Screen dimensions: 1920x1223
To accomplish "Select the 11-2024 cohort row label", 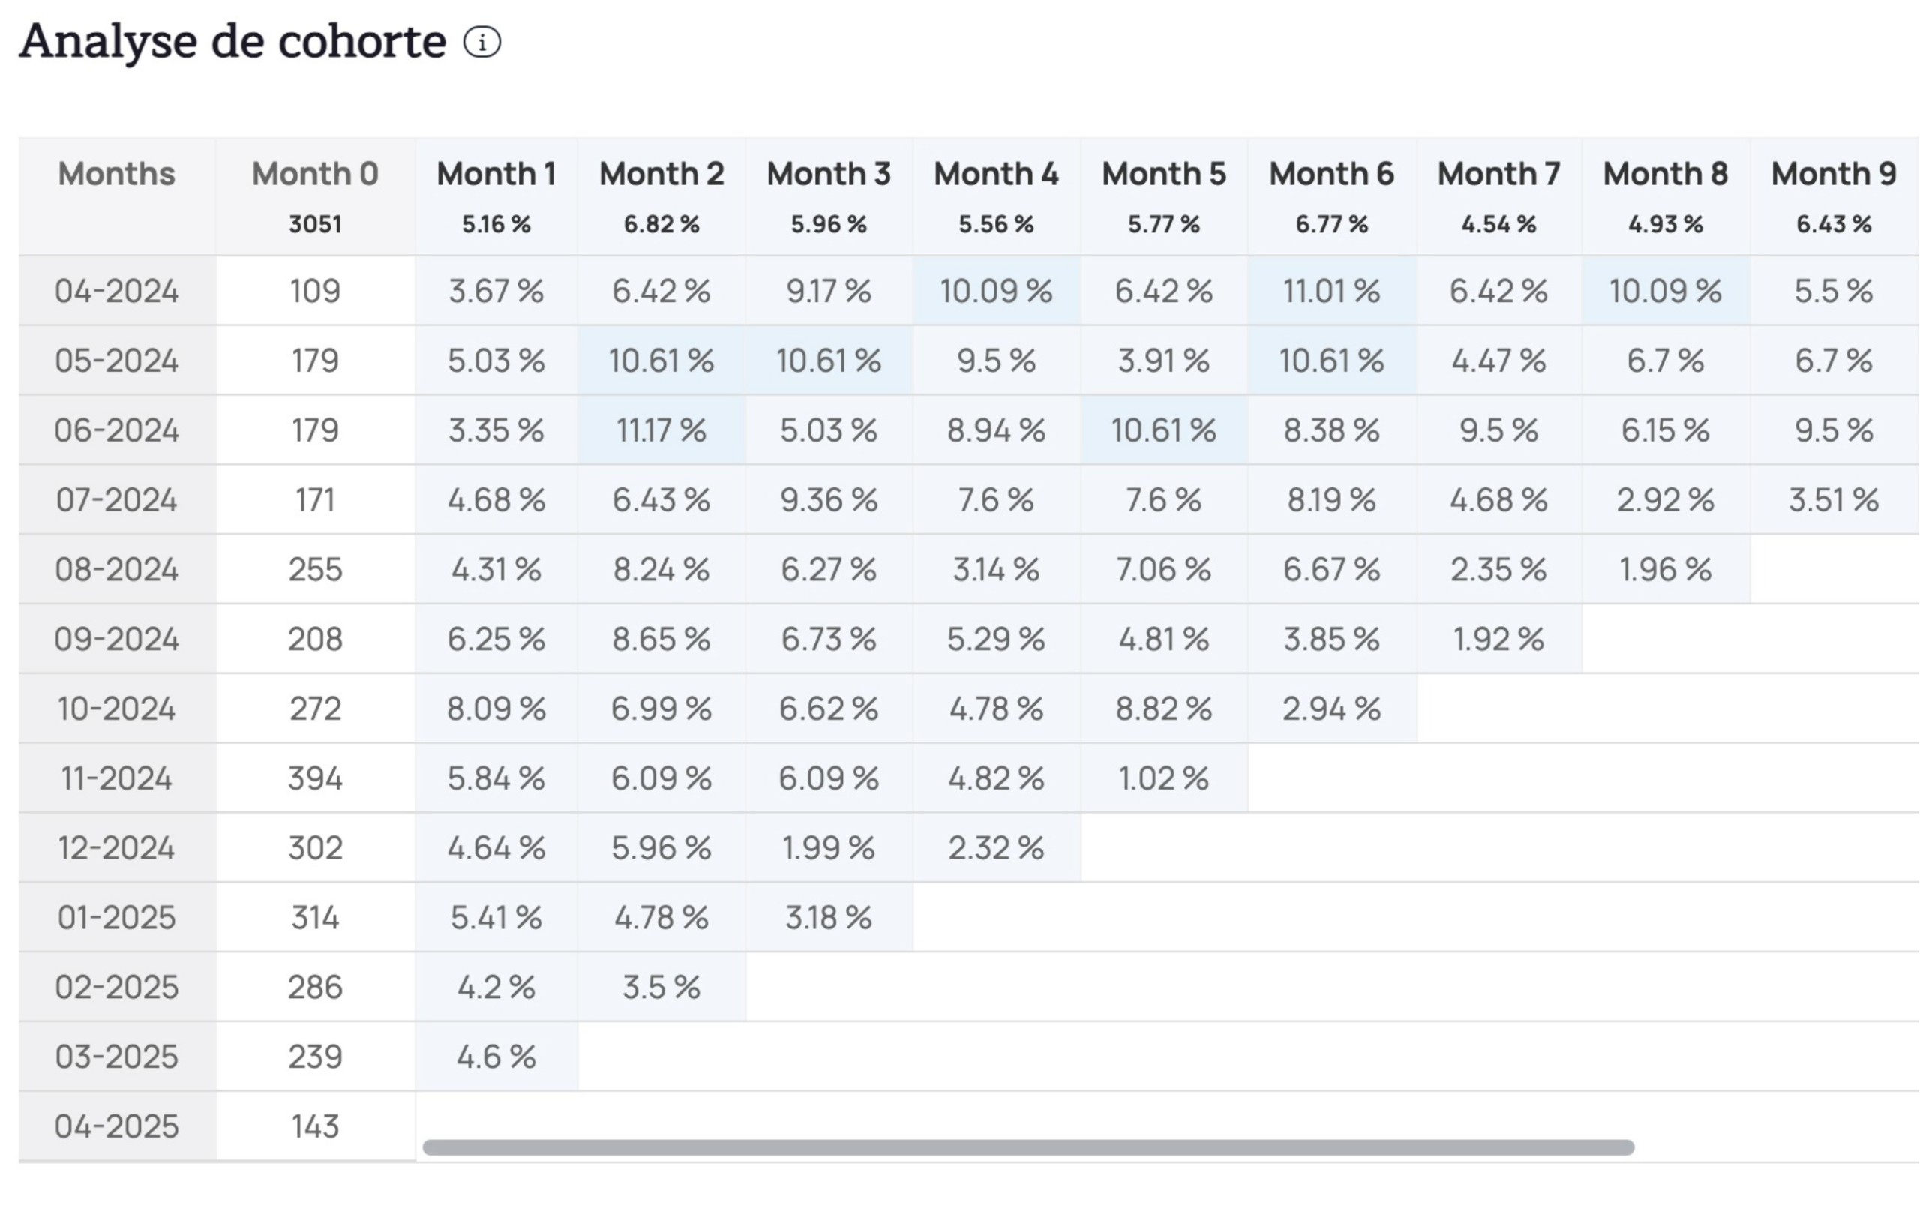I will click(x=116, y=778).
